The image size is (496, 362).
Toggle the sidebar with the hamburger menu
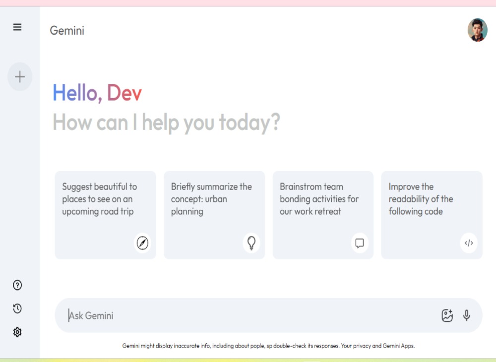(17, 27)
